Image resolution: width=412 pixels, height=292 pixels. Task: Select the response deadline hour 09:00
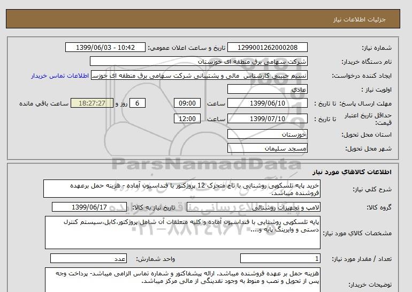click(x=189, y=103)
